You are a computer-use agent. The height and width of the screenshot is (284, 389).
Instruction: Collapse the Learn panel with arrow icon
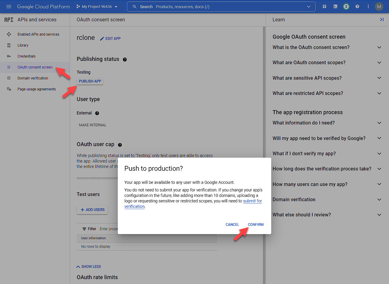click(382, 19)
